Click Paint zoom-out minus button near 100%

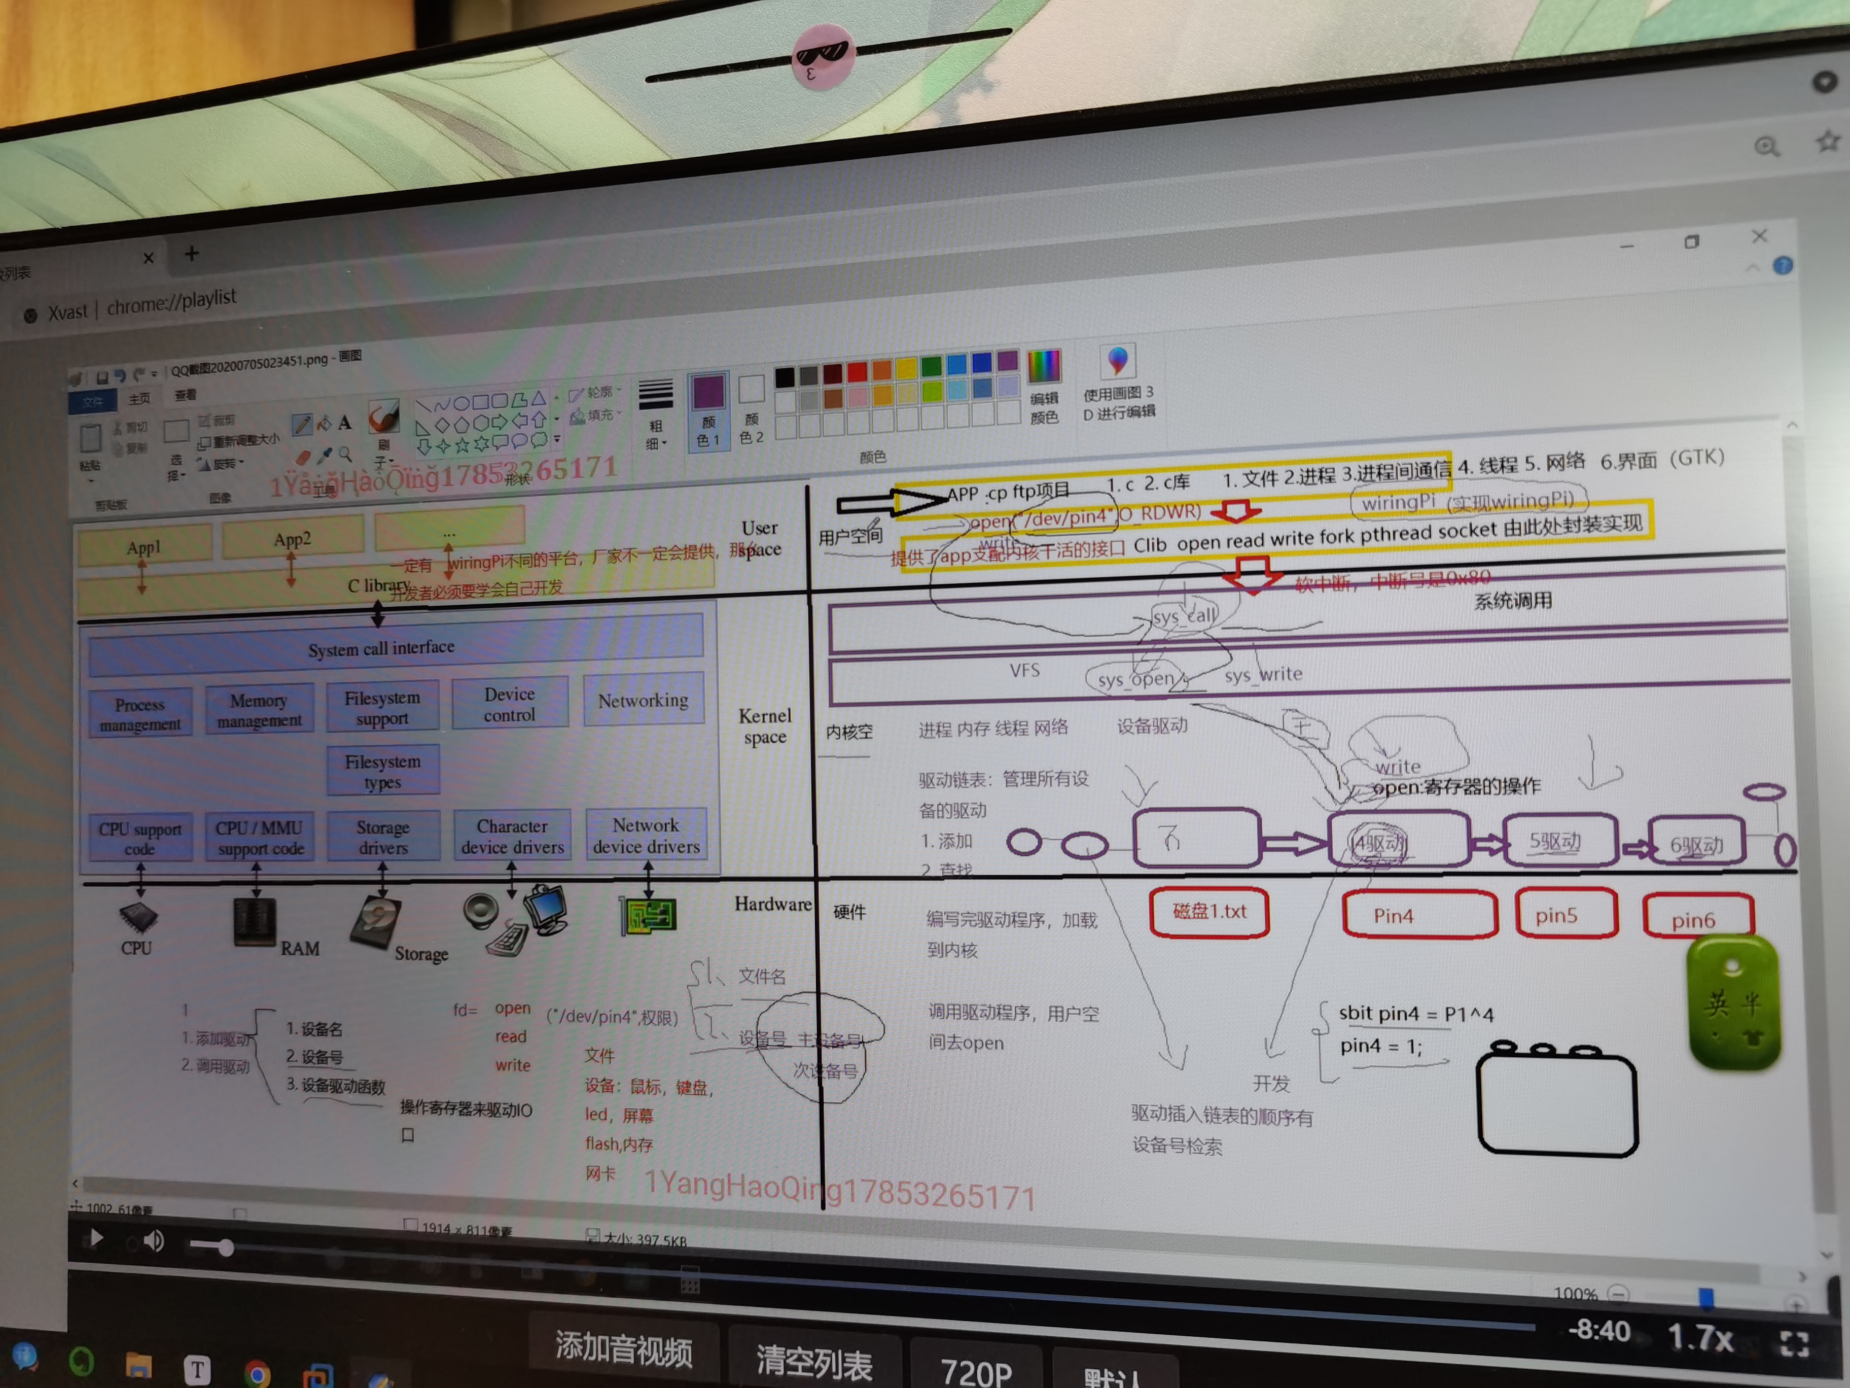pos(1618,1294)
